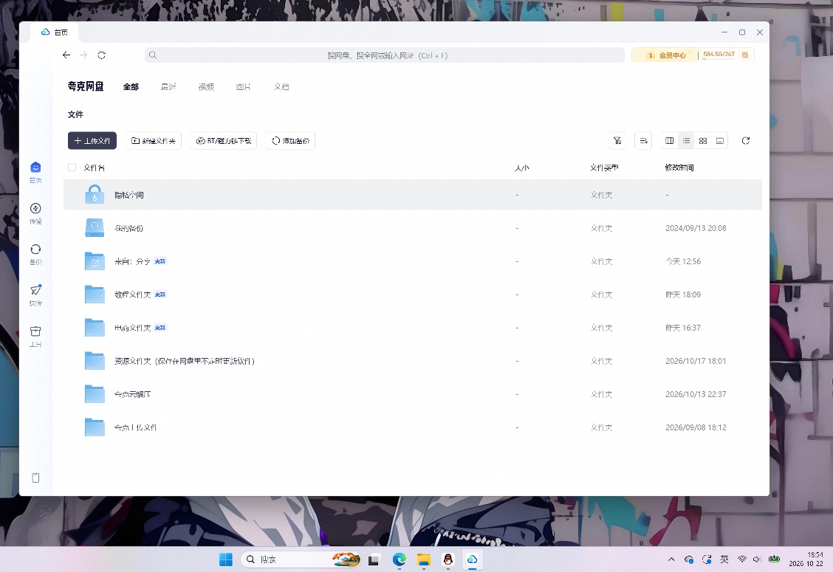Open the 隐私空间 private space row
This screenshot has height=572, width=833.
[x=413, y=195]
